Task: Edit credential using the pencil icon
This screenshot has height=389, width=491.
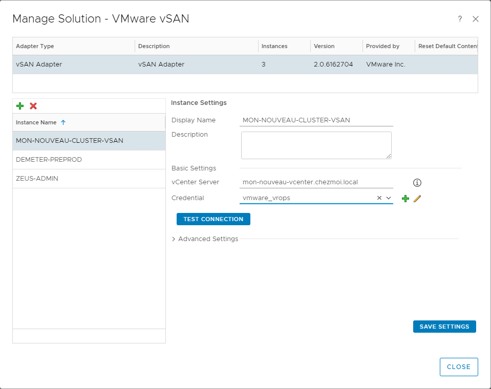Action: tap(417, 199)
